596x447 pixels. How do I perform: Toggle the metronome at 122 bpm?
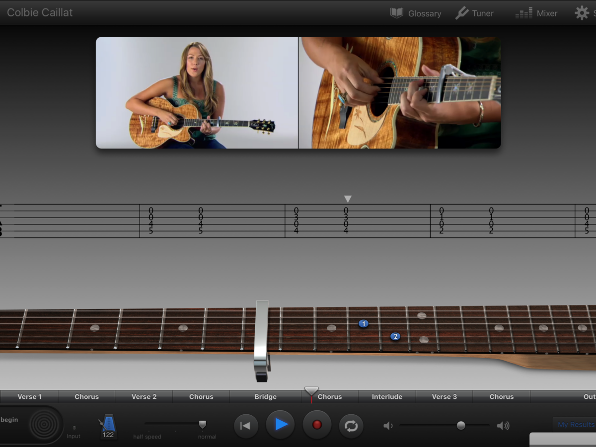(108, 426)
